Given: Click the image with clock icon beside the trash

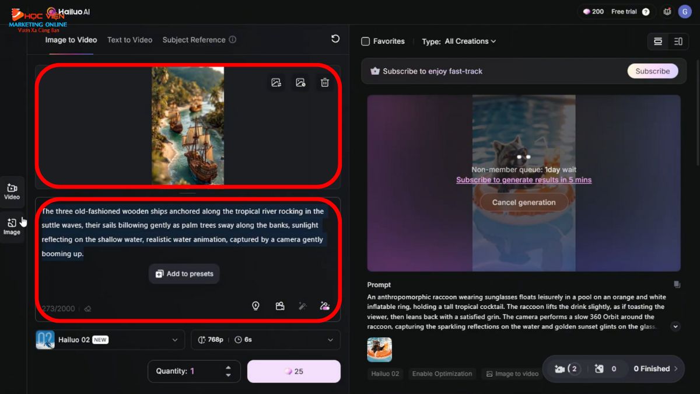Looking at the screenshot, I should tap(300, 83).
